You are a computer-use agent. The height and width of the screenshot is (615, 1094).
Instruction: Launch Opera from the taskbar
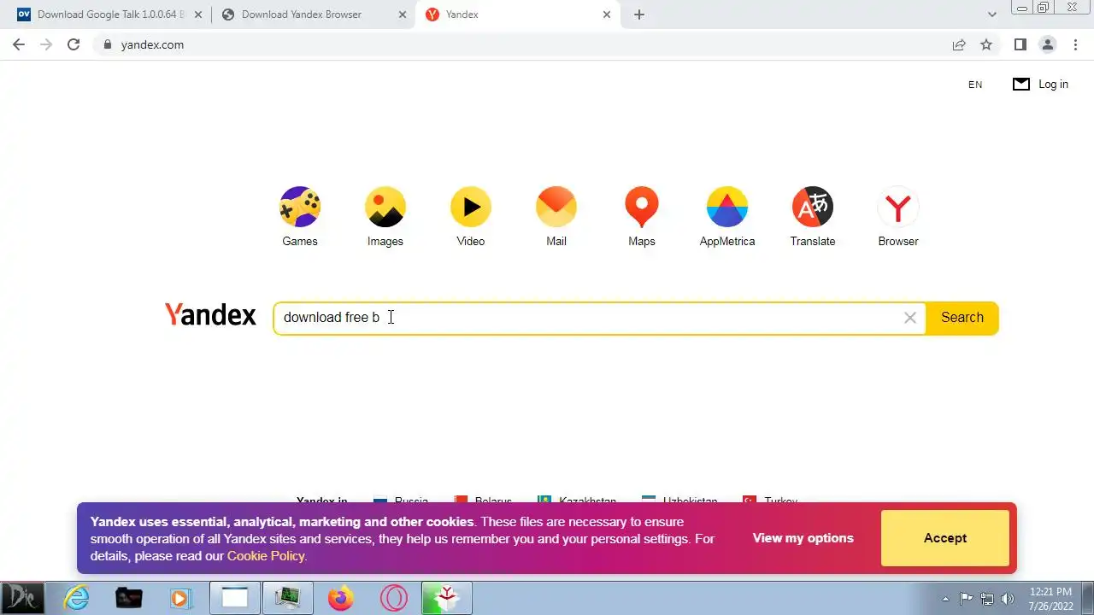coord(394,598)
